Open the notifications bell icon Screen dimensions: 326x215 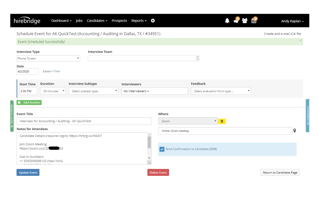[x=227, y=20]
